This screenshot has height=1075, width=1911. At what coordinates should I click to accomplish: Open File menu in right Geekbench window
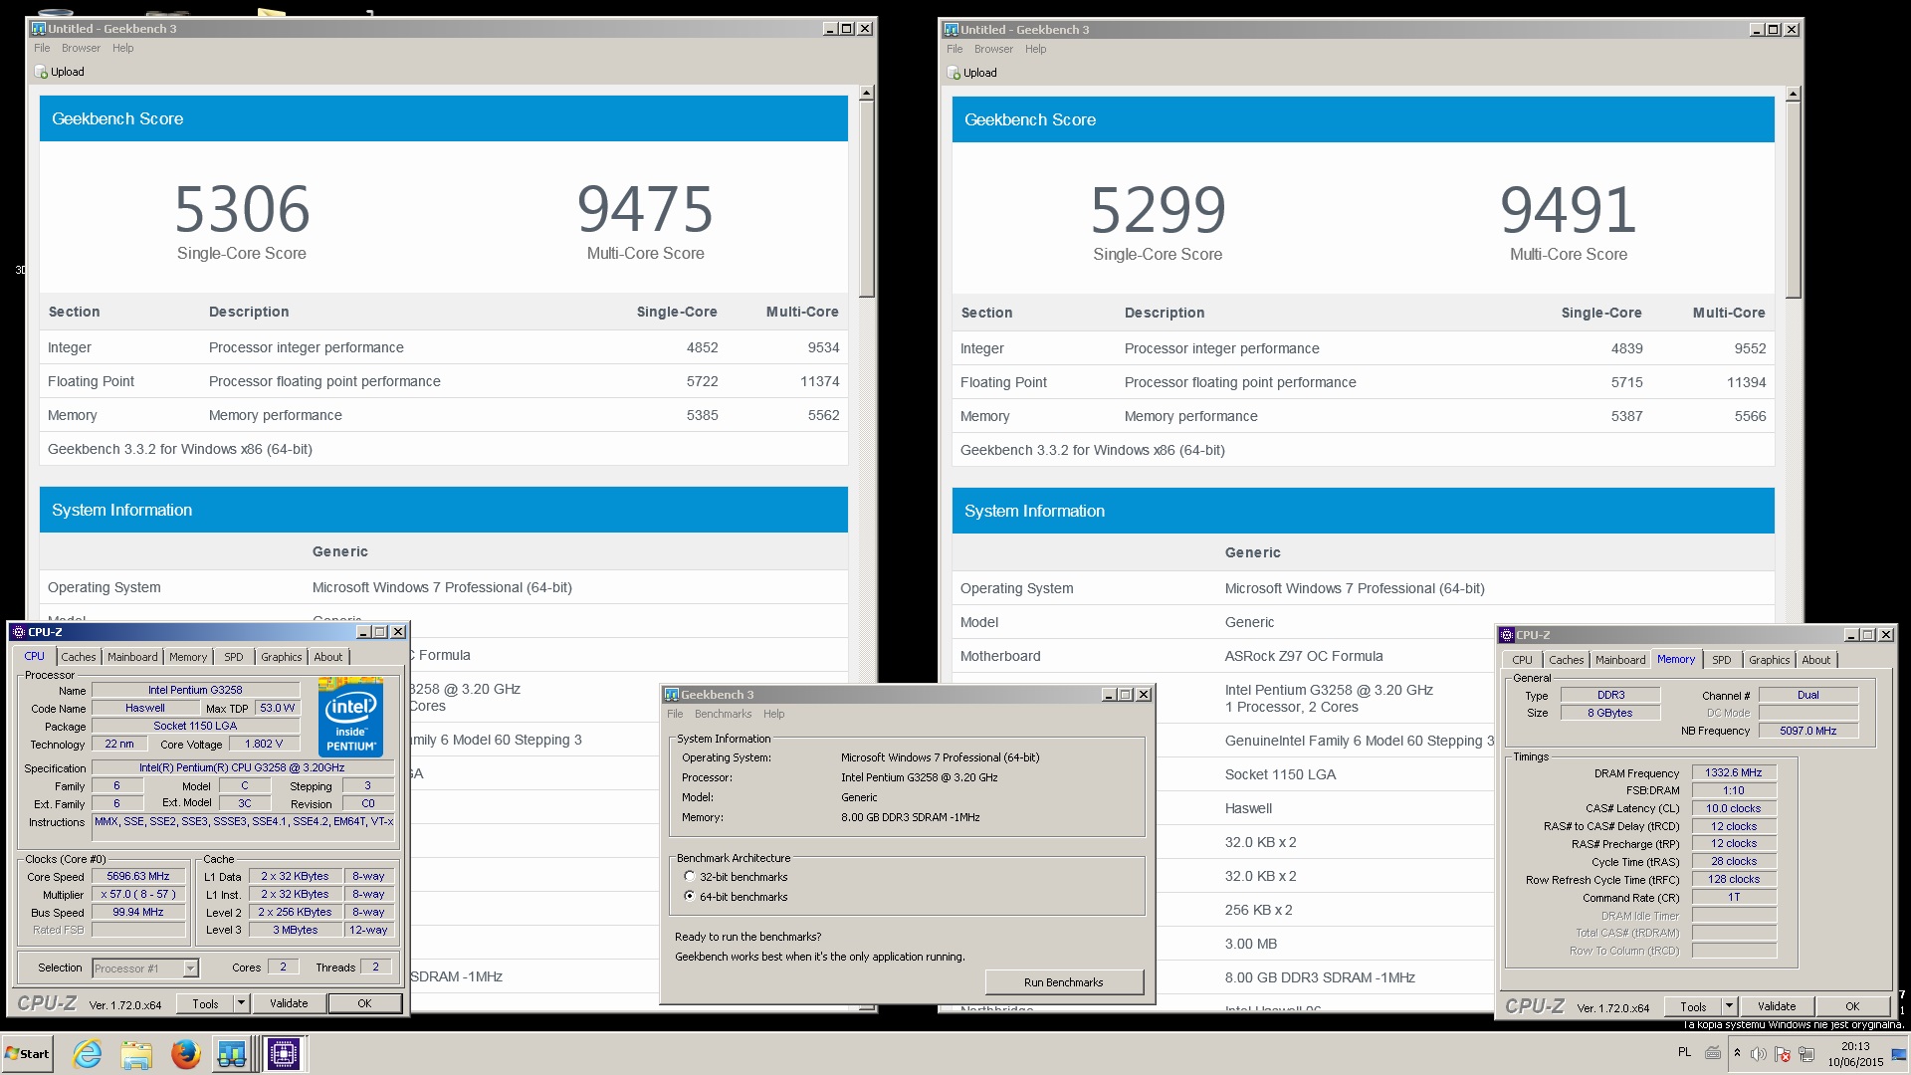click(x=955, y=49)
